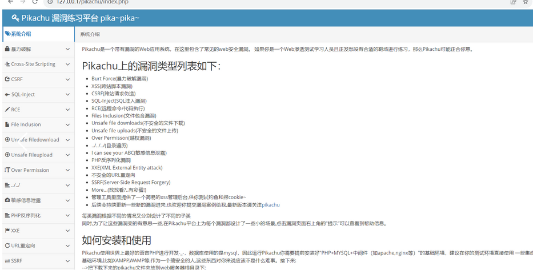Click the CSRF share icon

point(7,79)
